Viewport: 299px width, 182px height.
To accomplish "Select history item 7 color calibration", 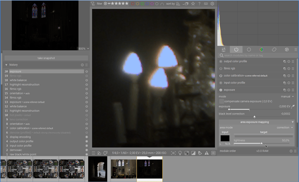I will 46,128.
